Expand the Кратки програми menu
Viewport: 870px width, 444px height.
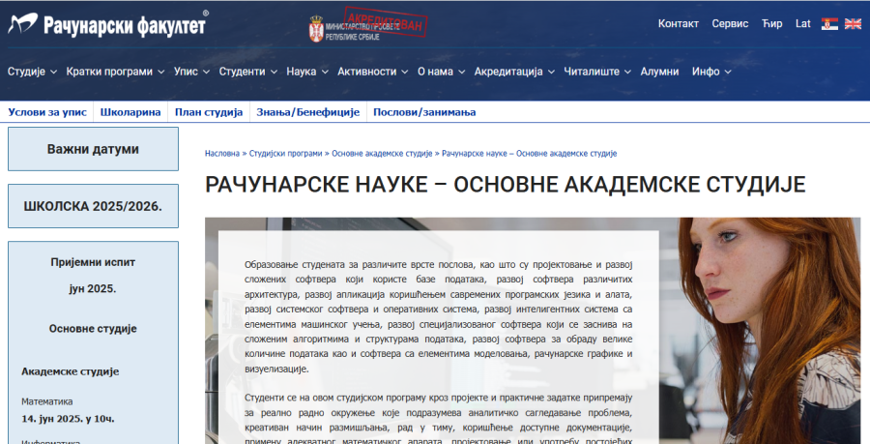pyautogui.click(x=115, y=72)
